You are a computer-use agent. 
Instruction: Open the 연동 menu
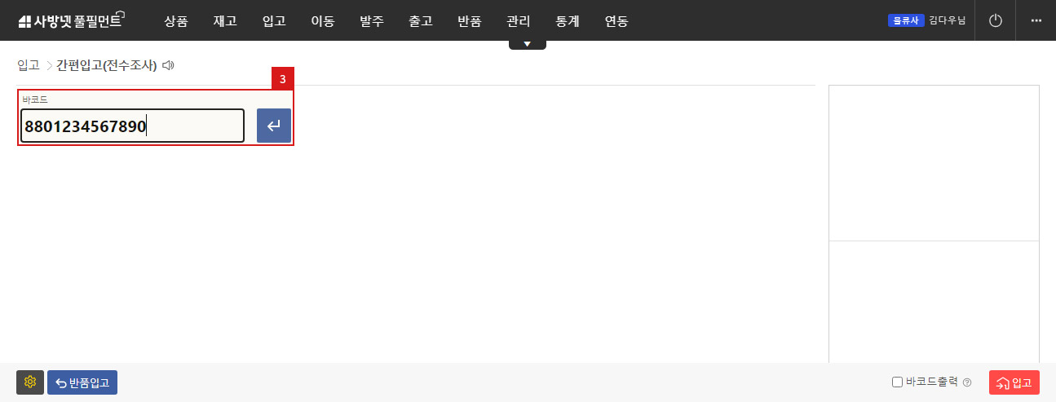coord(616,21)
